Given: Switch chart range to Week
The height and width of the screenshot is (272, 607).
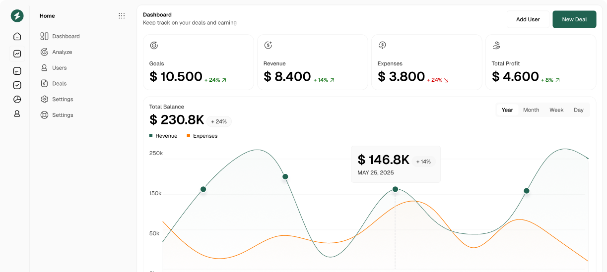Looking at the screenshot, I should [x=556, y=110].
